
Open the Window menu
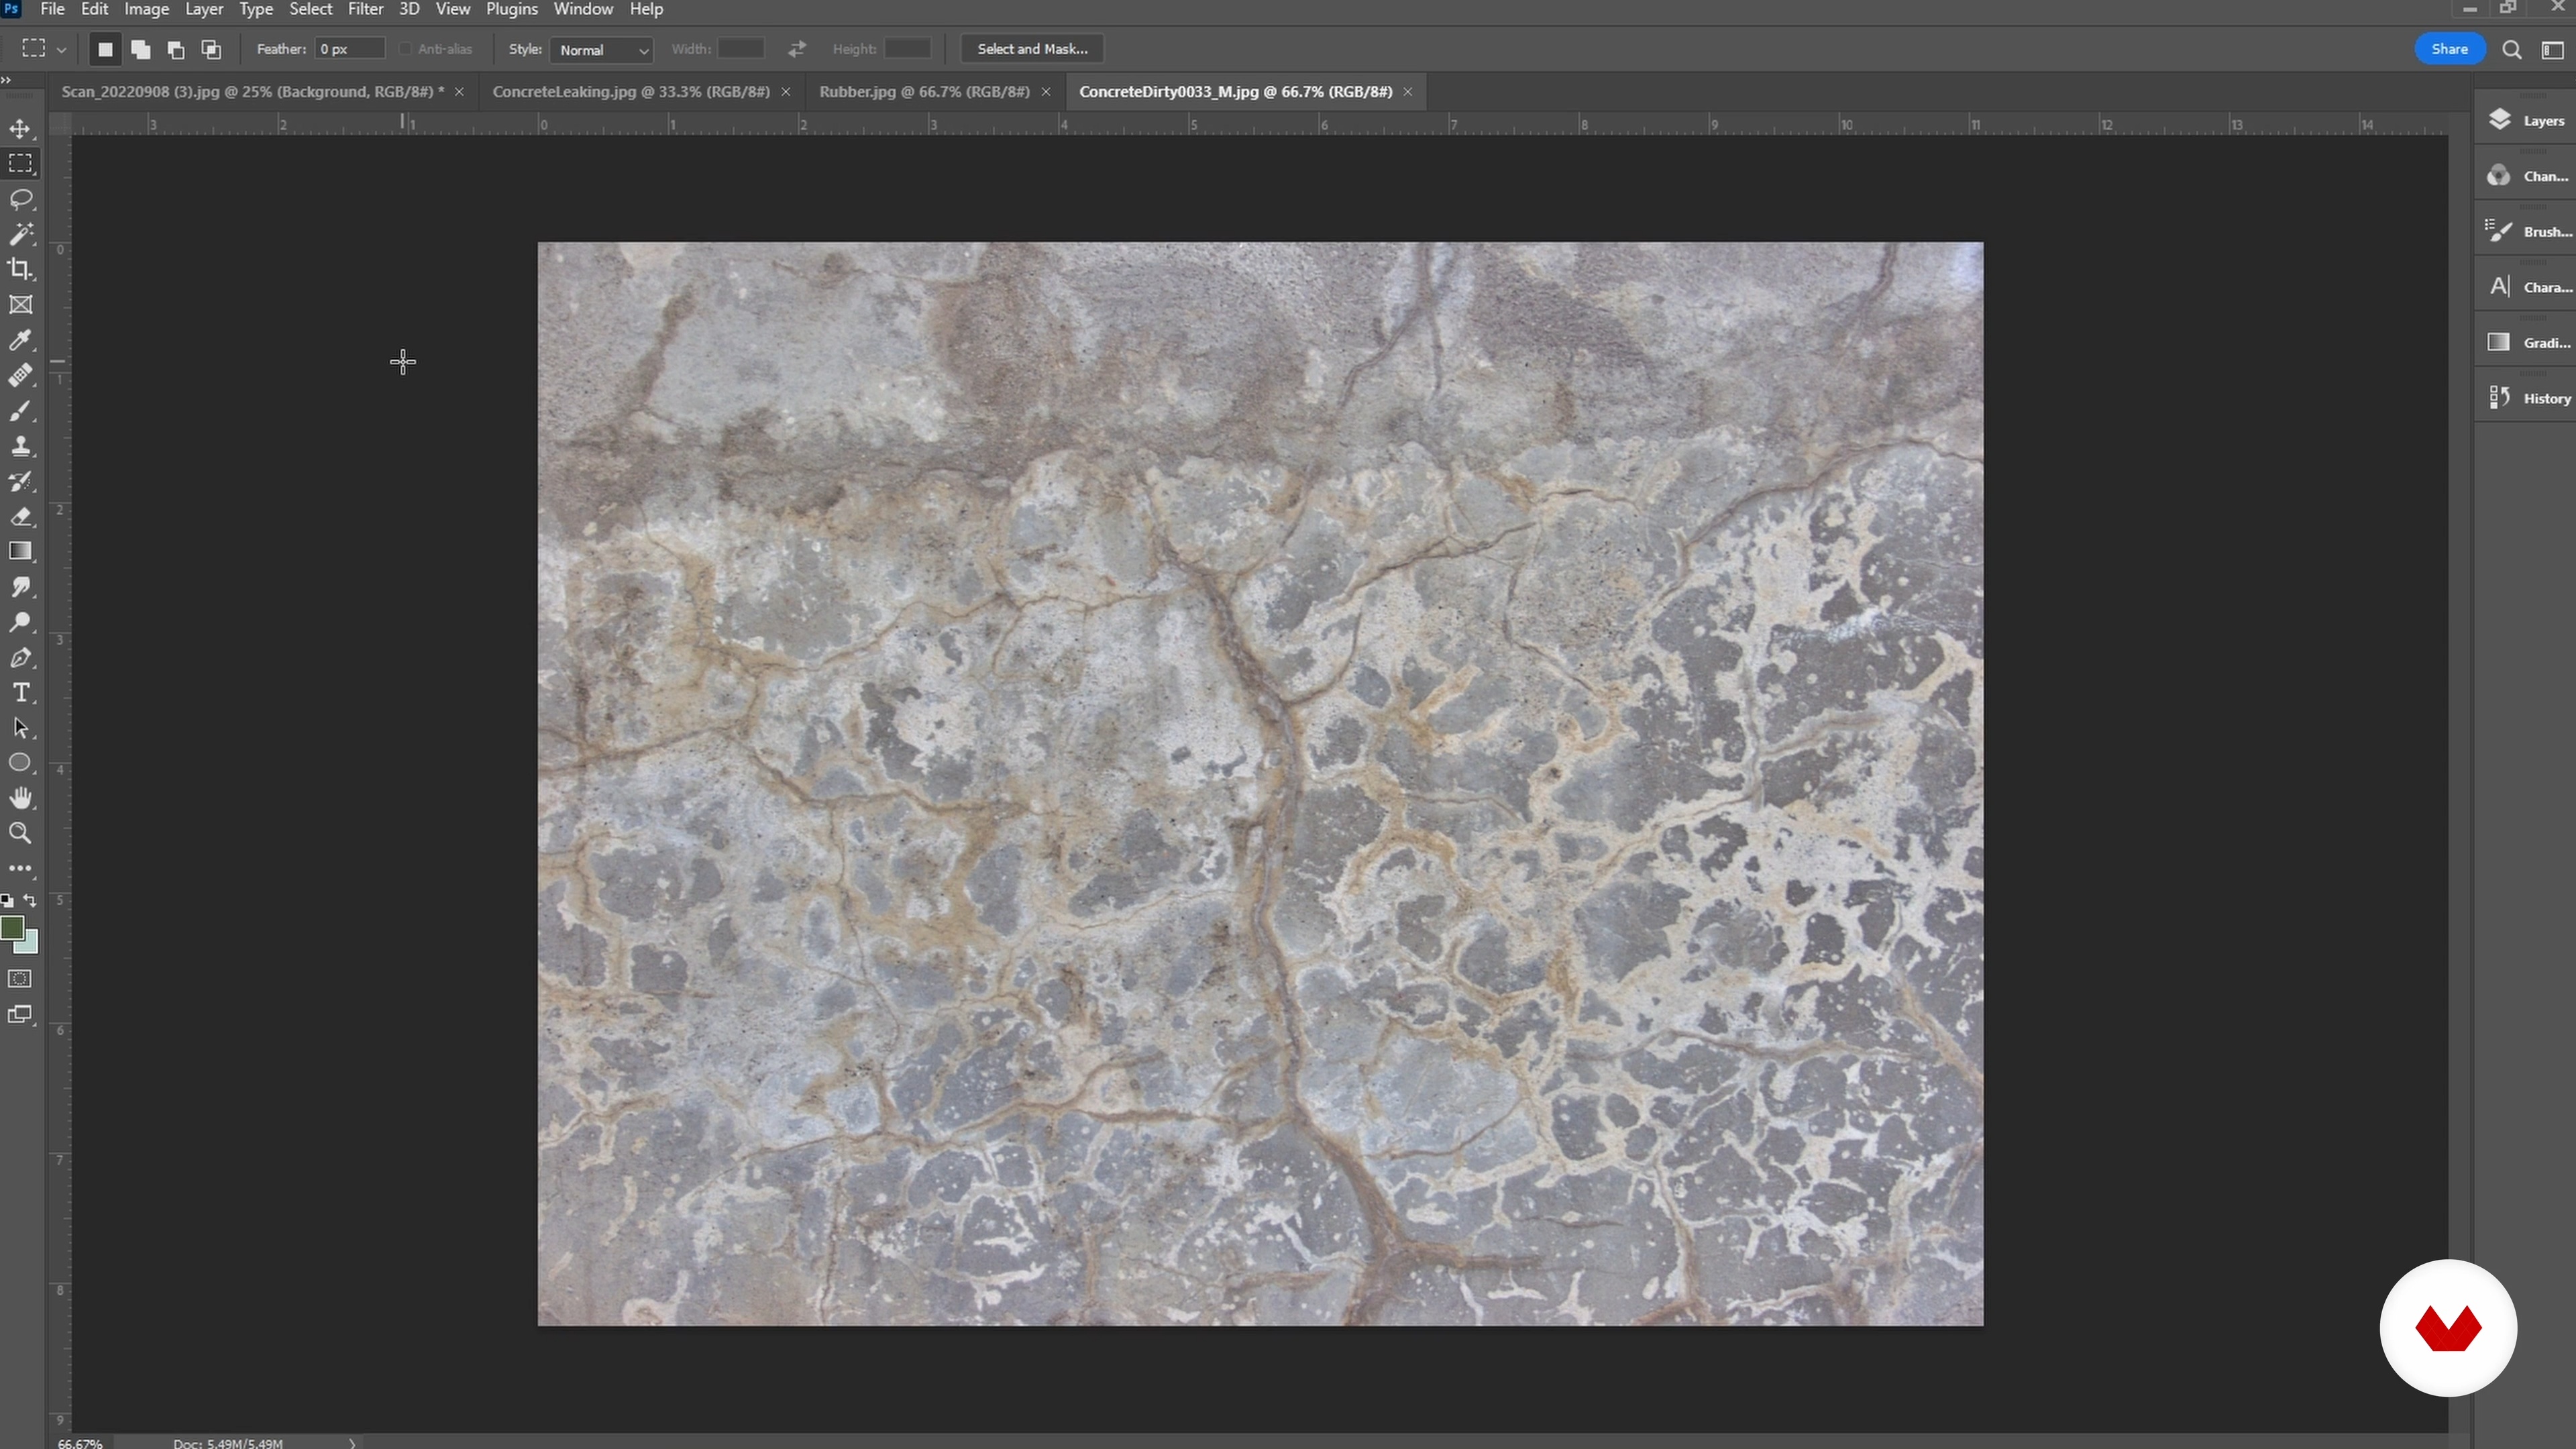583,9
